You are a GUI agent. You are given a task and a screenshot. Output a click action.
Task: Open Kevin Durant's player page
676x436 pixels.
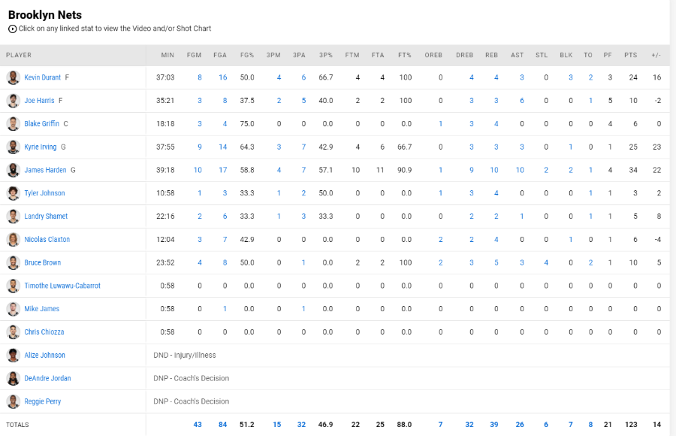pos(42,77)
